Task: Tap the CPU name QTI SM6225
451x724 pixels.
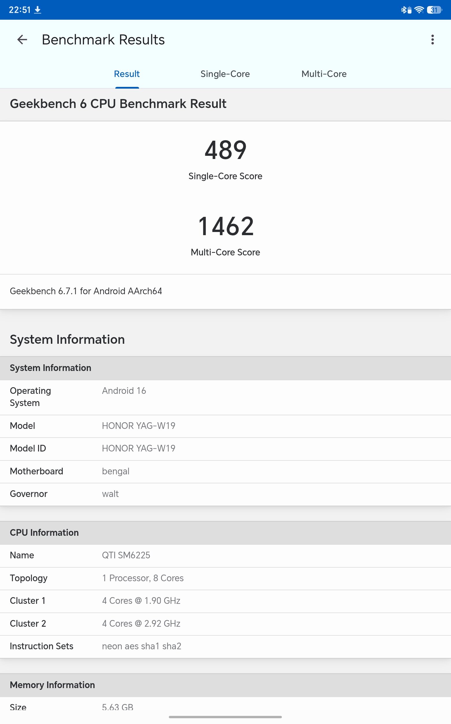Action: [126, 555]
